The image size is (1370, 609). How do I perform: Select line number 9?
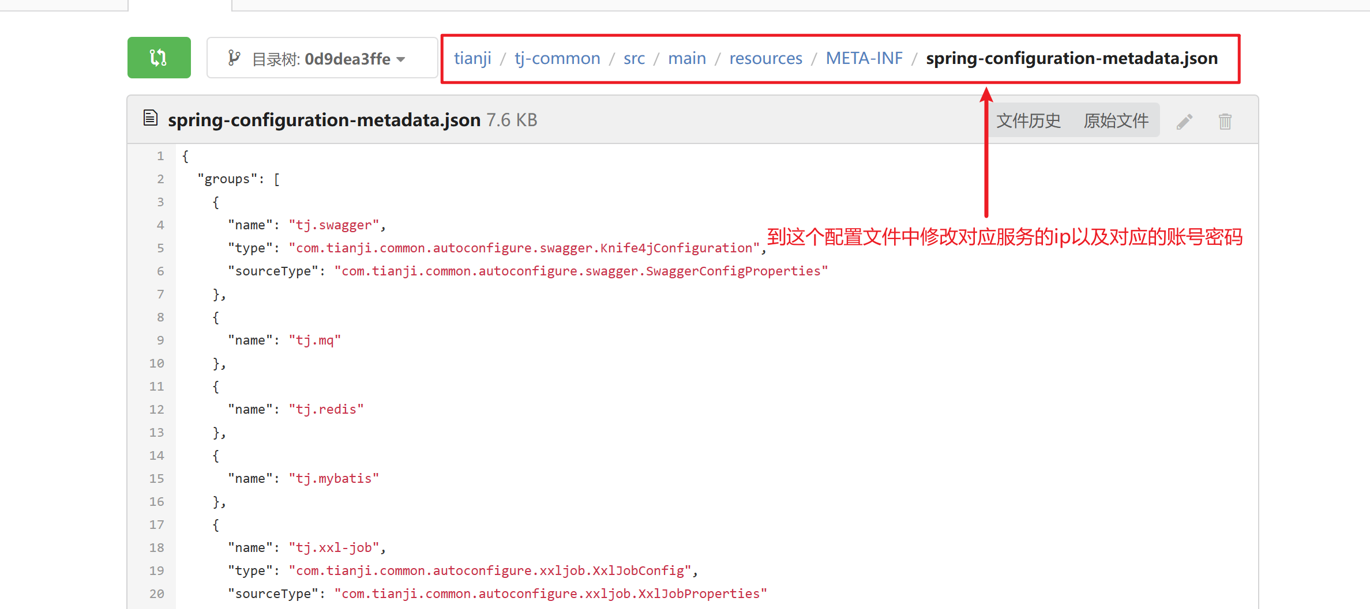(x=160, y=341)
